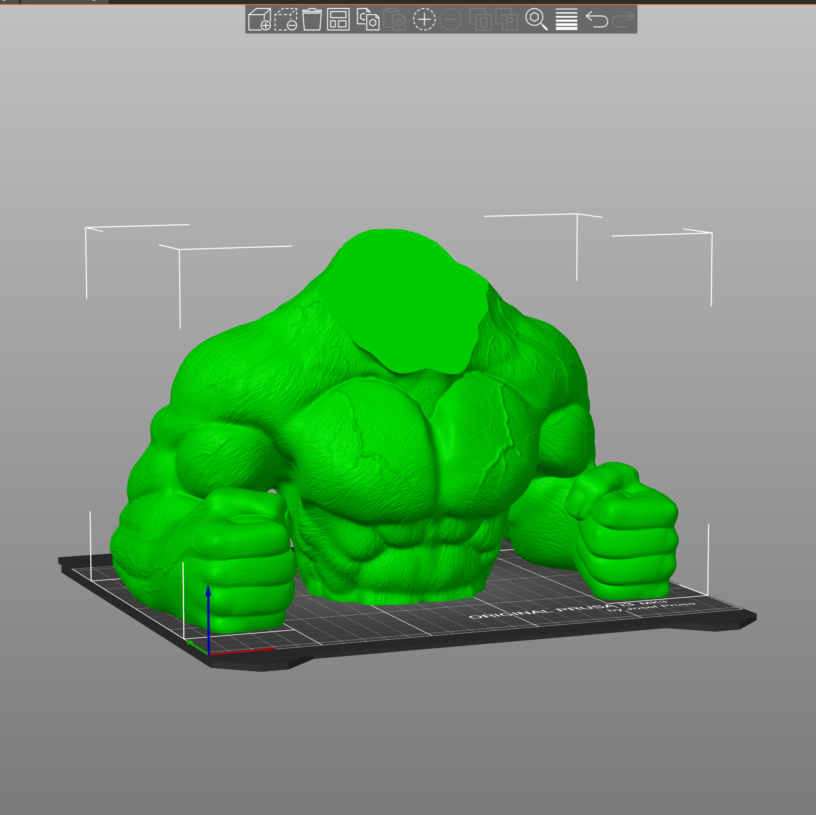Click the Remove instance minus icon
Viewport: 816px width, 815px height.
(x=450, y=19)
